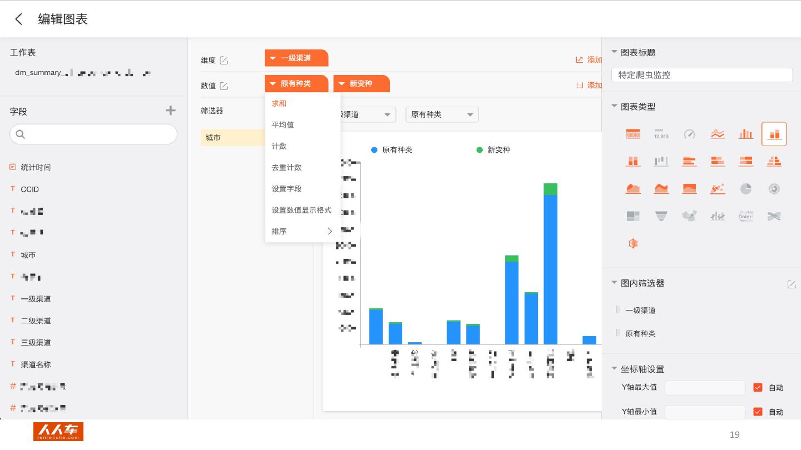The height and width of the screenshot is (450, 801).
Task: Pick the gauge chart type icon
Action: pos(689,134)
